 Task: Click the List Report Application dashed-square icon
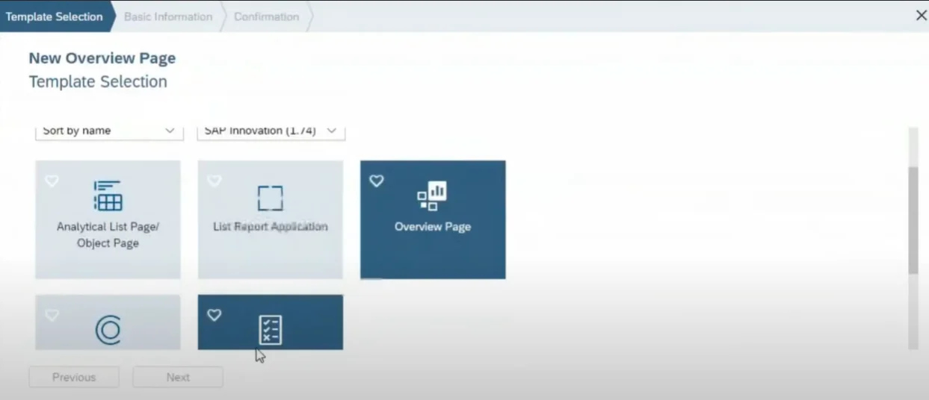(x=270, y=199)
